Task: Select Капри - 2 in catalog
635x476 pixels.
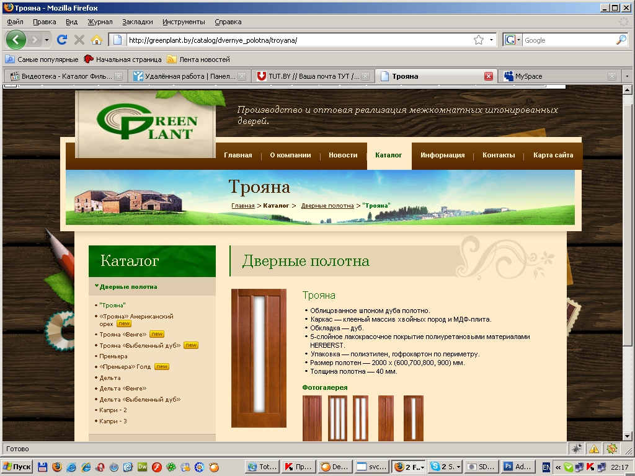Action: 113,410
